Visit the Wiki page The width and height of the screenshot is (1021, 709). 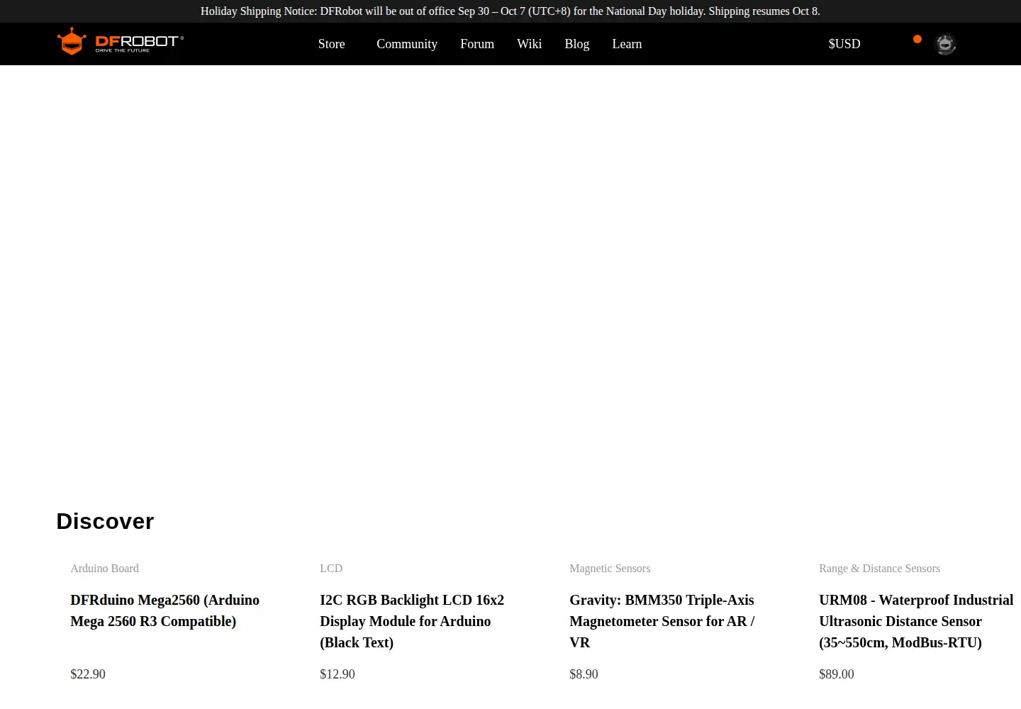click(530, 44)
